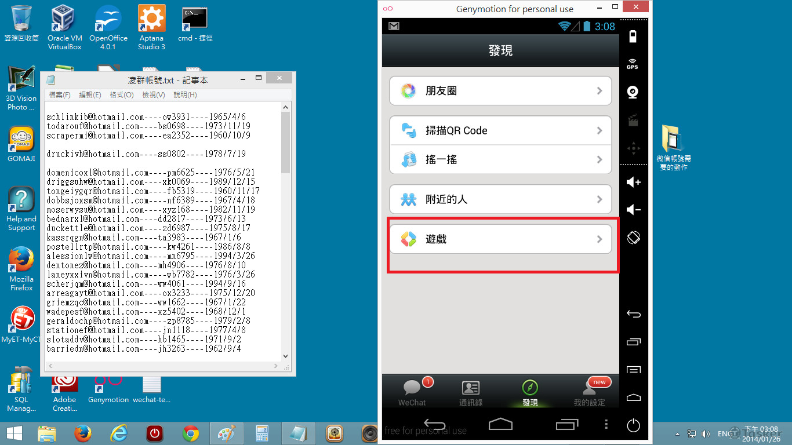Tap the 附近的人 nearby people icon
This screenshot has height=445, width=792.
(x=409, y=199)
